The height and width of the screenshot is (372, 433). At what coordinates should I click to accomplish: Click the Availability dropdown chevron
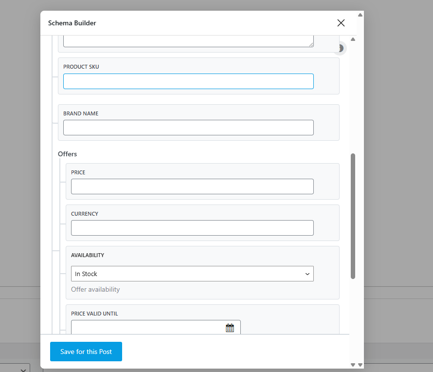coord(307,274)
